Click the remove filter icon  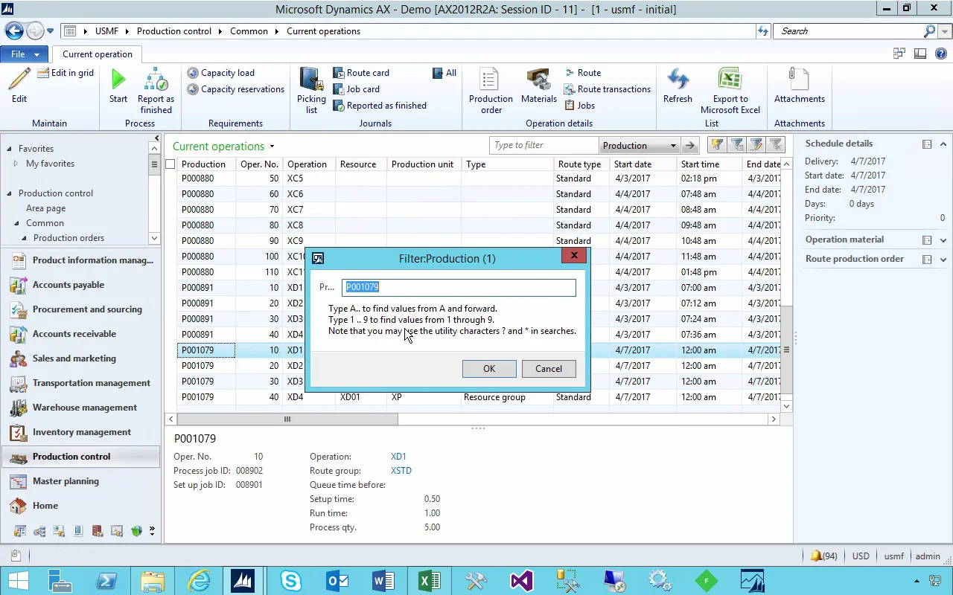point(776,145)
